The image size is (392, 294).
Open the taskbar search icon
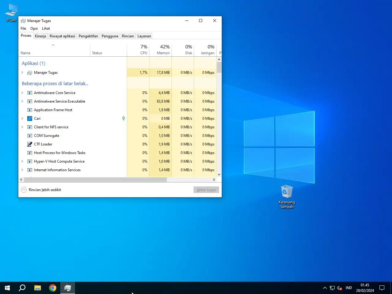point(22,288)
